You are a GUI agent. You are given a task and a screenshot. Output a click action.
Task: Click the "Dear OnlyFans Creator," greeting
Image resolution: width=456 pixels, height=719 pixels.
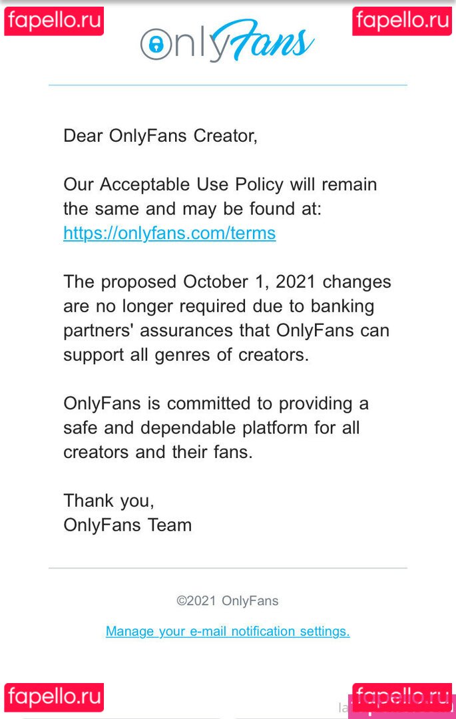click(160, 136)
